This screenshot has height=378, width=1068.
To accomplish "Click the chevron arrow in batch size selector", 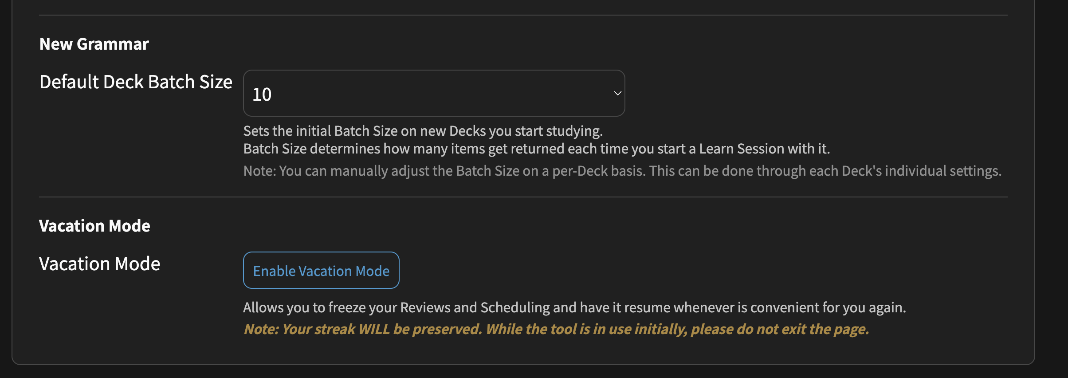I will [x=617, y=93].
